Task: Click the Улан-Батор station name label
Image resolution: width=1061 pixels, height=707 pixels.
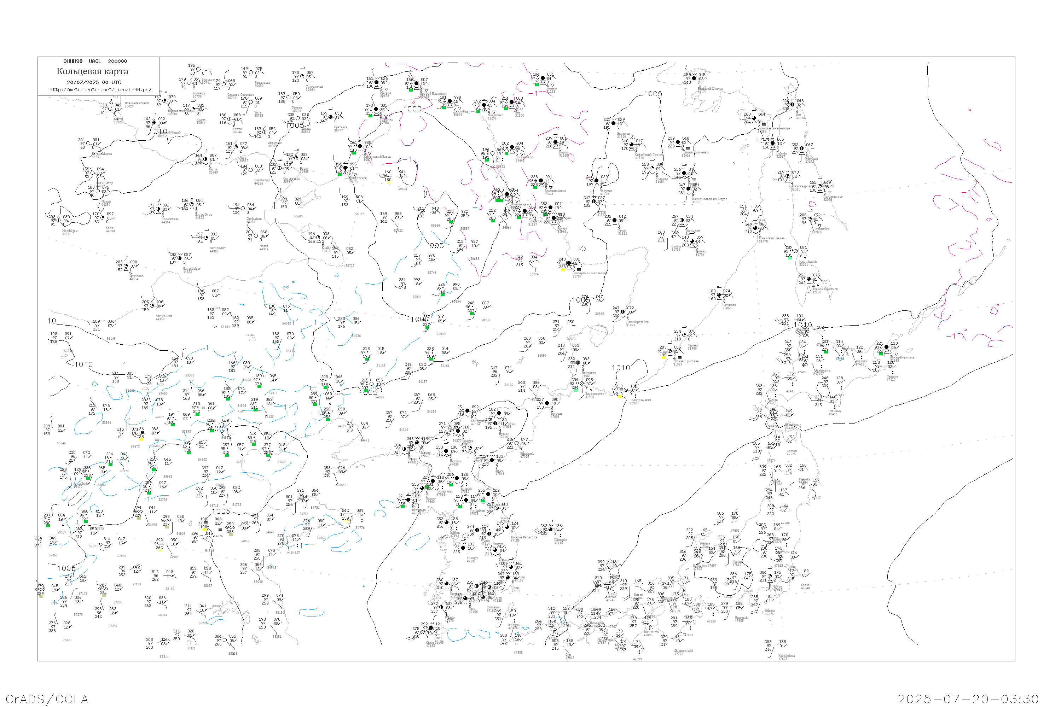Action: click(105, 183)
